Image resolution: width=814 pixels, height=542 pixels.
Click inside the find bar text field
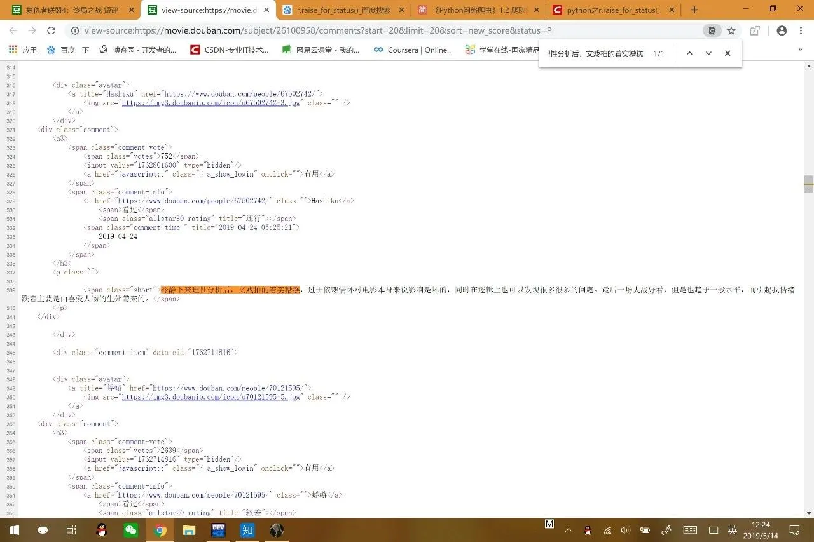coord(596,53)
